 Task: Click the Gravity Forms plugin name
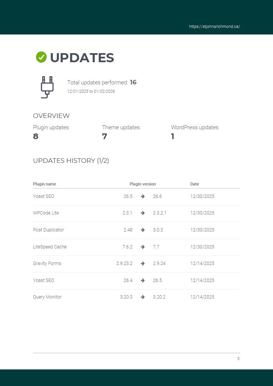point(47,263)
